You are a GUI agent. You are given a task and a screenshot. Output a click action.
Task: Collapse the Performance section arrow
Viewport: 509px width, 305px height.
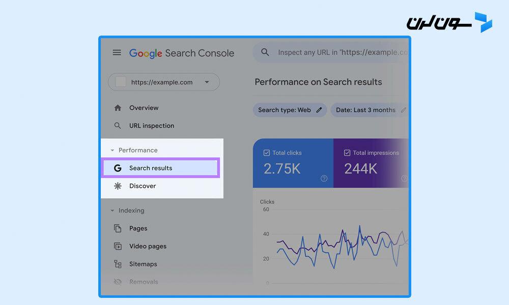click(112, 150)
